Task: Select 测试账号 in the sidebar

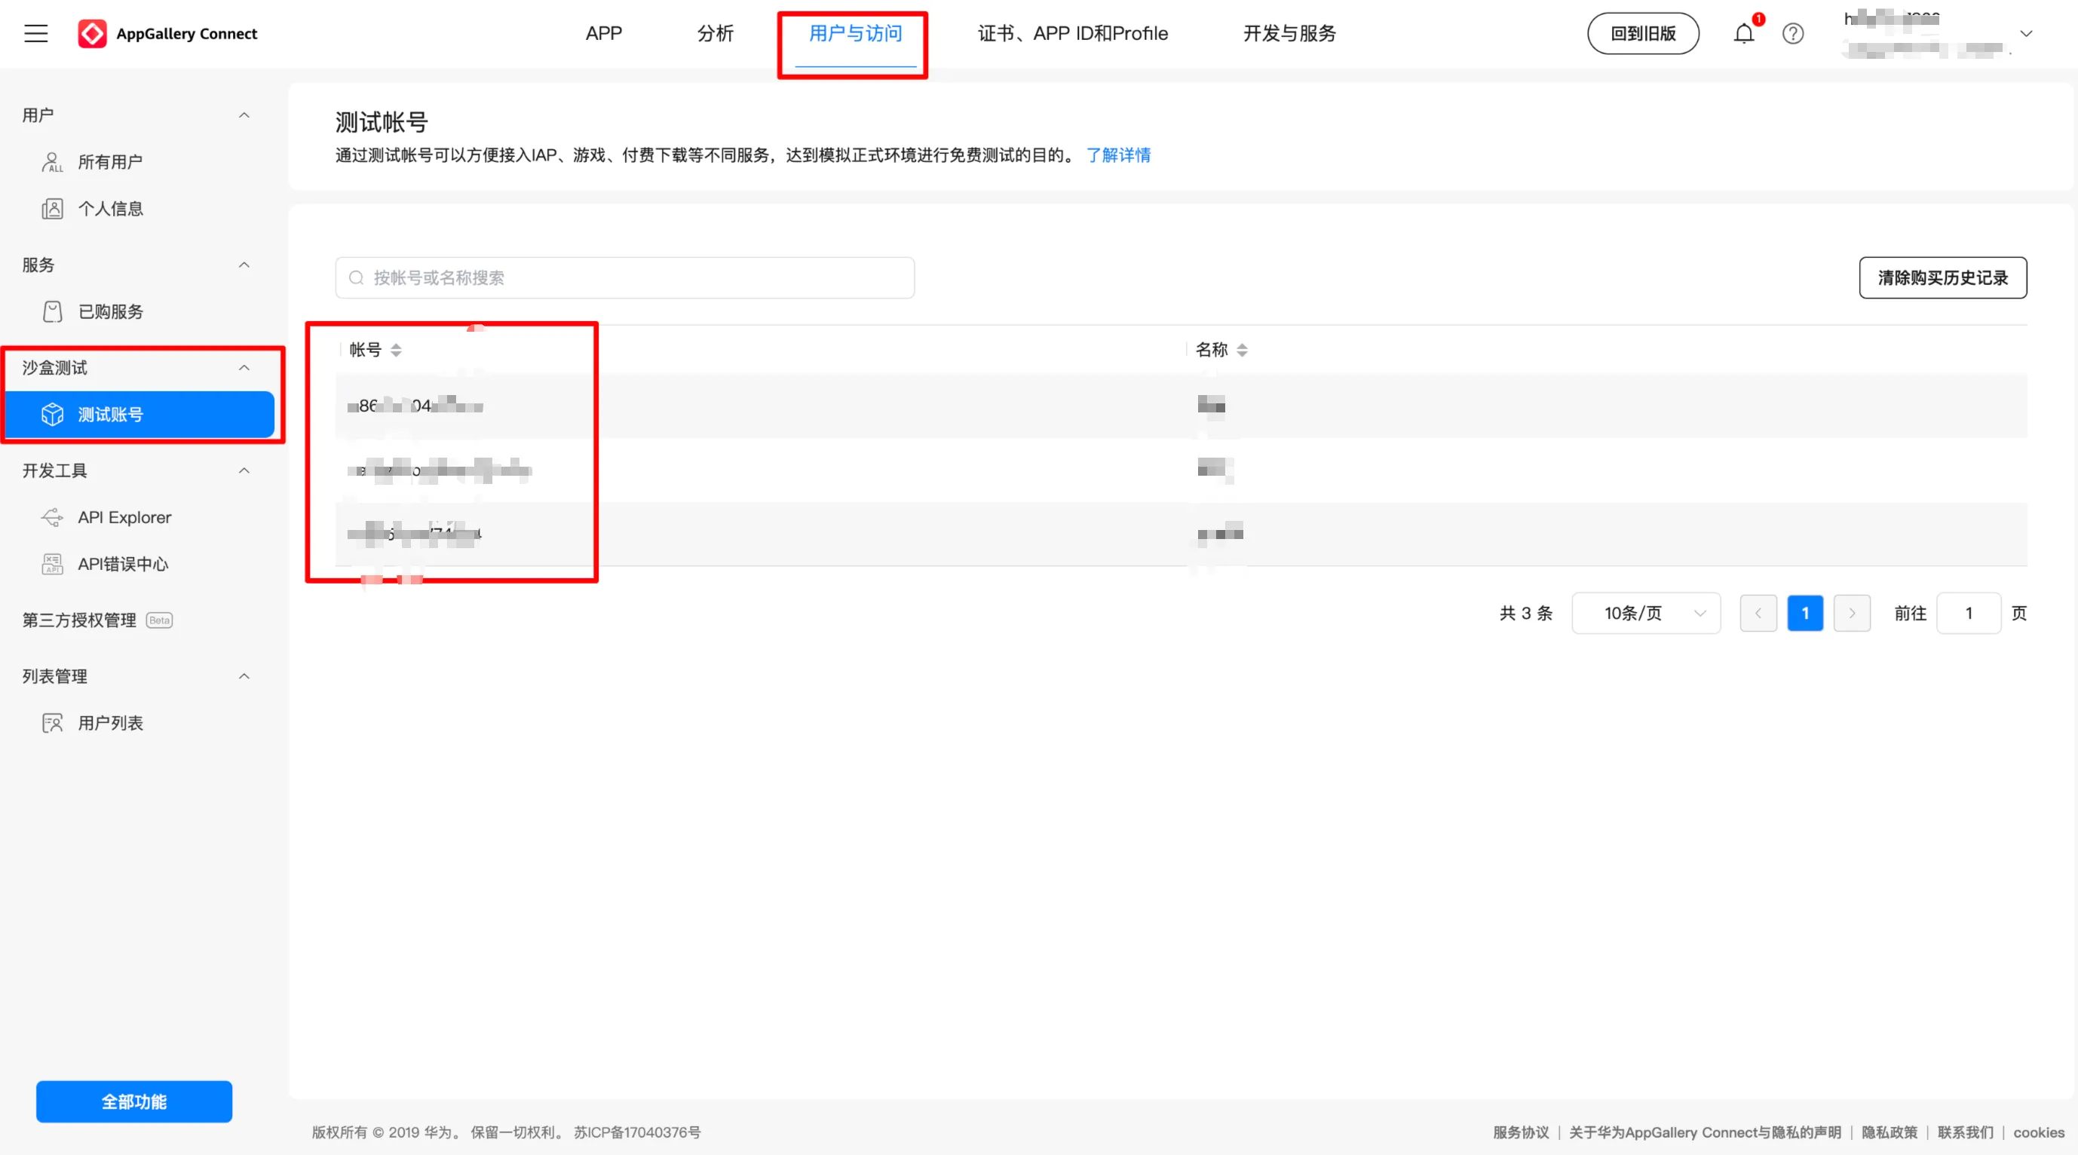Action: 139,415
